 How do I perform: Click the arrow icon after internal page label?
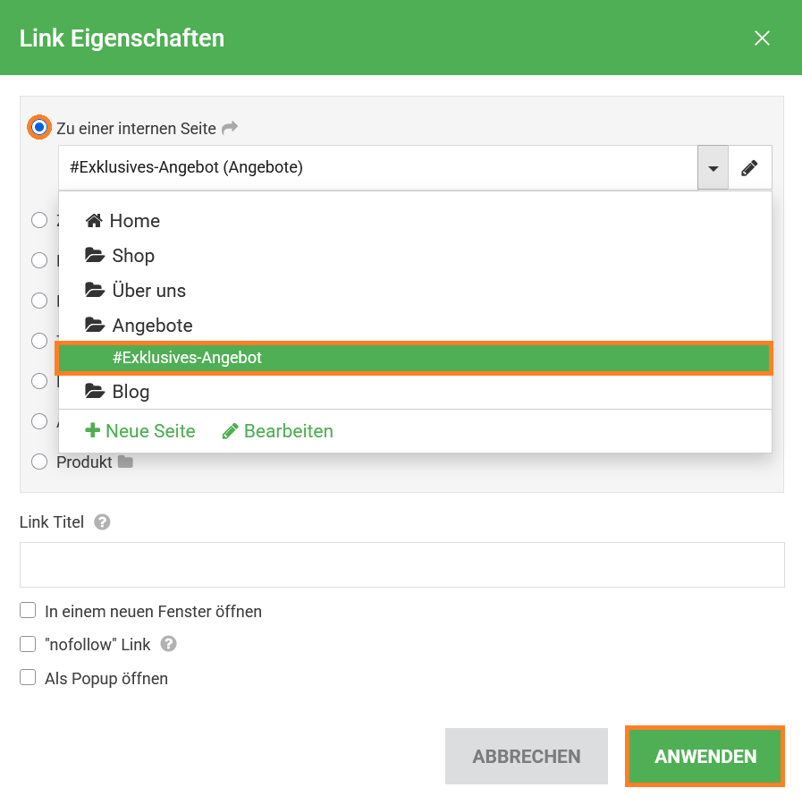coord(230,128)
